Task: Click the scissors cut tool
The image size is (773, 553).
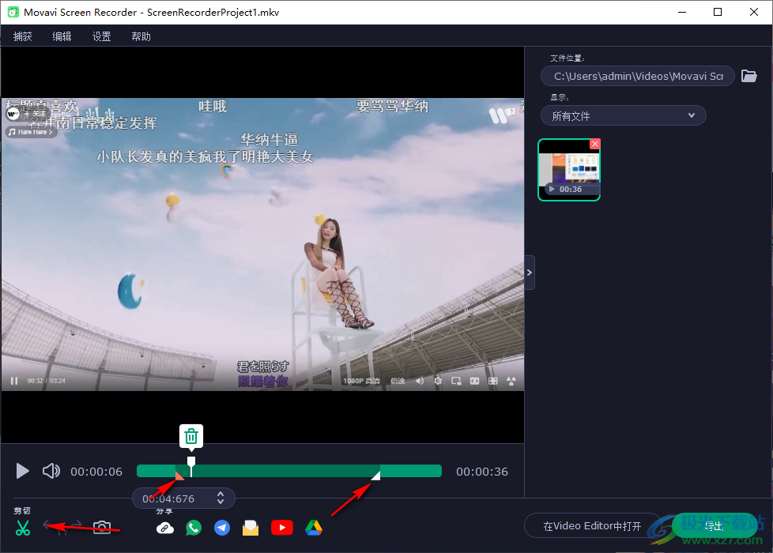Action: (23, 528)
